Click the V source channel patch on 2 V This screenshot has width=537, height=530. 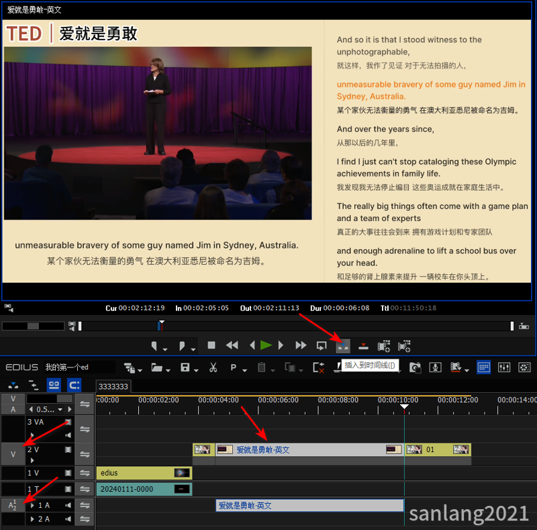(x=13, y=454)
